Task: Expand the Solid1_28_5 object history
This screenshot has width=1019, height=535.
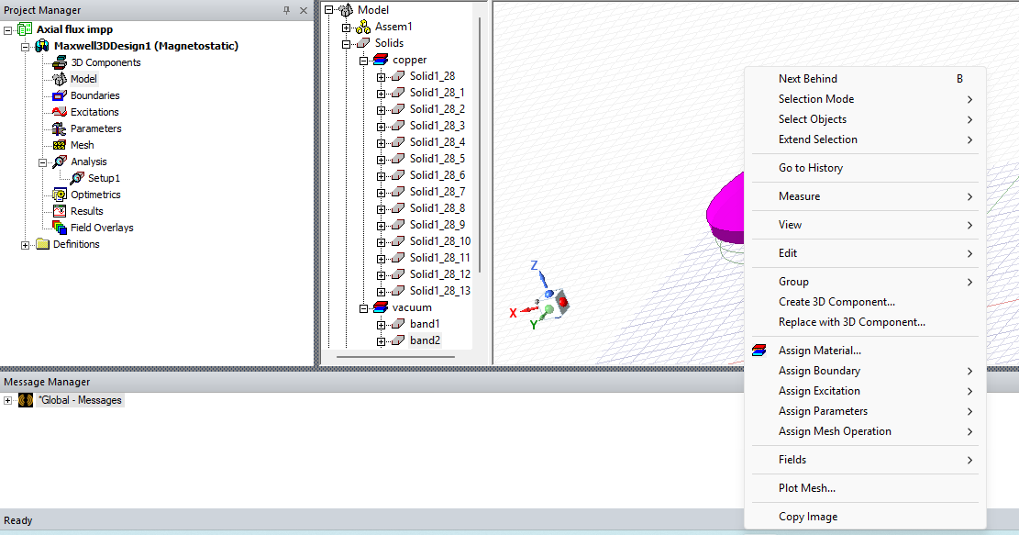Action: (381, 160)
